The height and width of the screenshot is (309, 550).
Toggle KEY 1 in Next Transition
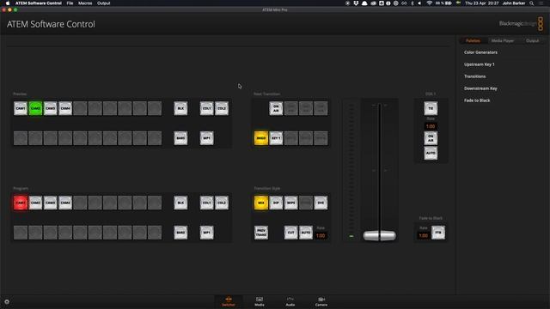(x=276, y=138)
